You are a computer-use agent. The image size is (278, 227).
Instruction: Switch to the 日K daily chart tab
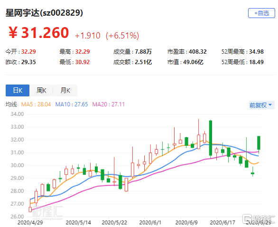coord(18,90)
